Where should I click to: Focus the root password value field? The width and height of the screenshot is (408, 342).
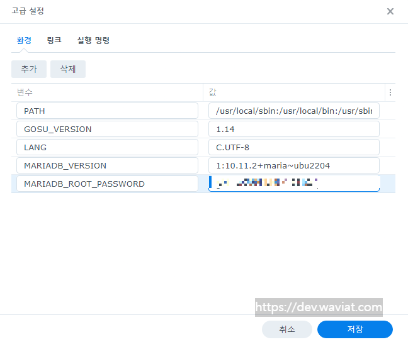click(294, 184)
